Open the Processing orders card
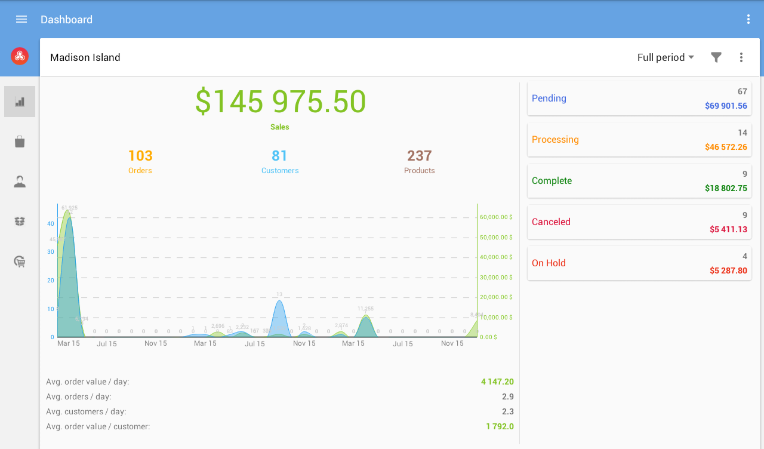Image resolution: width=764 pixels, height=449 pixels. [639, 140]
